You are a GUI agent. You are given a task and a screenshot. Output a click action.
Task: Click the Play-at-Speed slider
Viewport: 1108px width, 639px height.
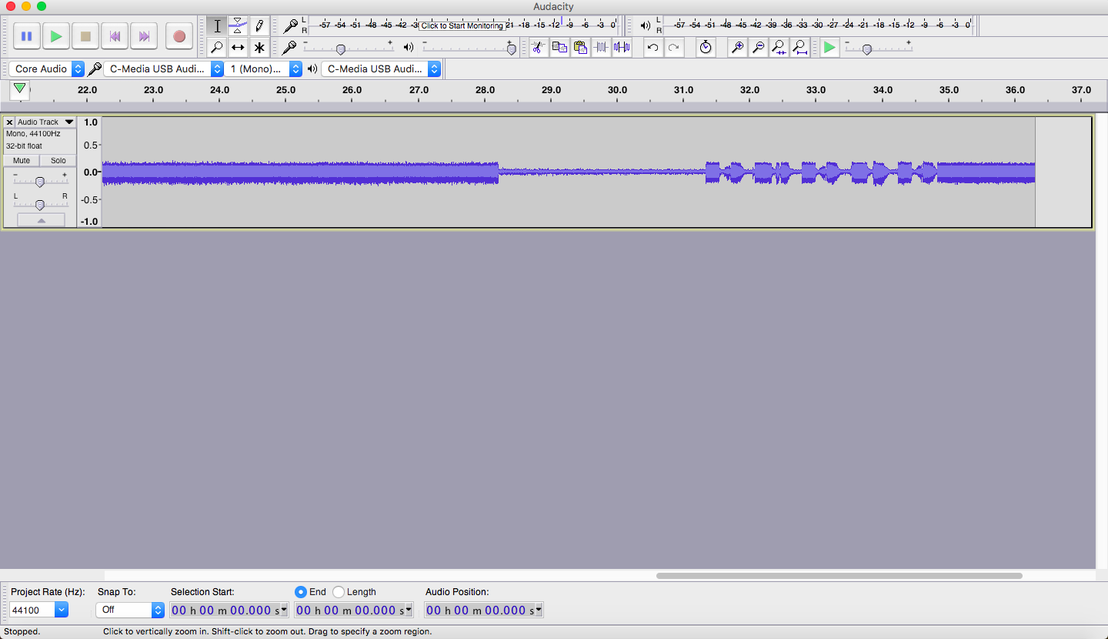coord(878,49)
